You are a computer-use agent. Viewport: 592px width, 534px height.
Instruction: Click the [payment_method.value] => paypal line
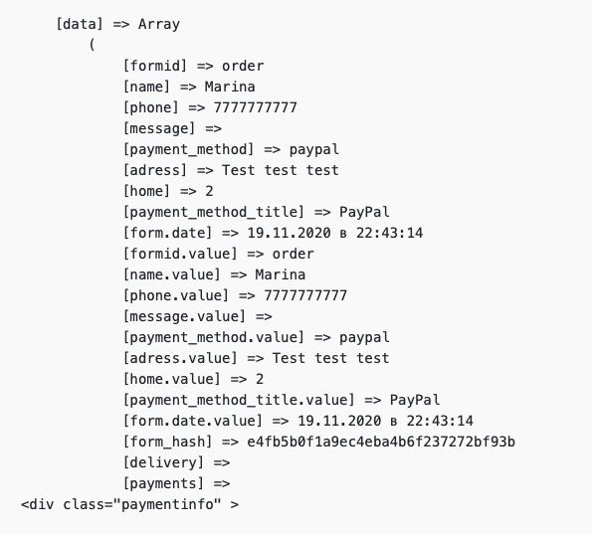256,337
